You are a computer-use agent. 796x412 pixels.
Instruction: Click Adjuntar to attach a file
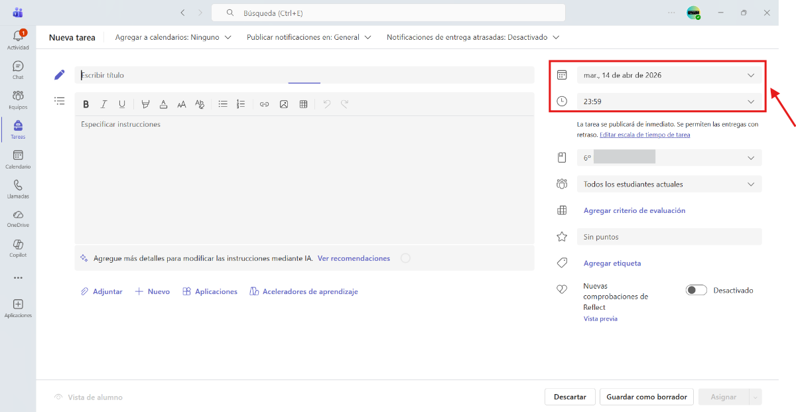[x=101, y=292]
